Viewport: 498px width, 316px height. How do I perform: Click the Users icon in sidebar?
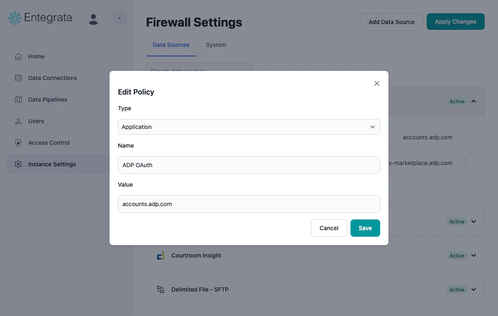pyautogui.click(x=18, y=121)
